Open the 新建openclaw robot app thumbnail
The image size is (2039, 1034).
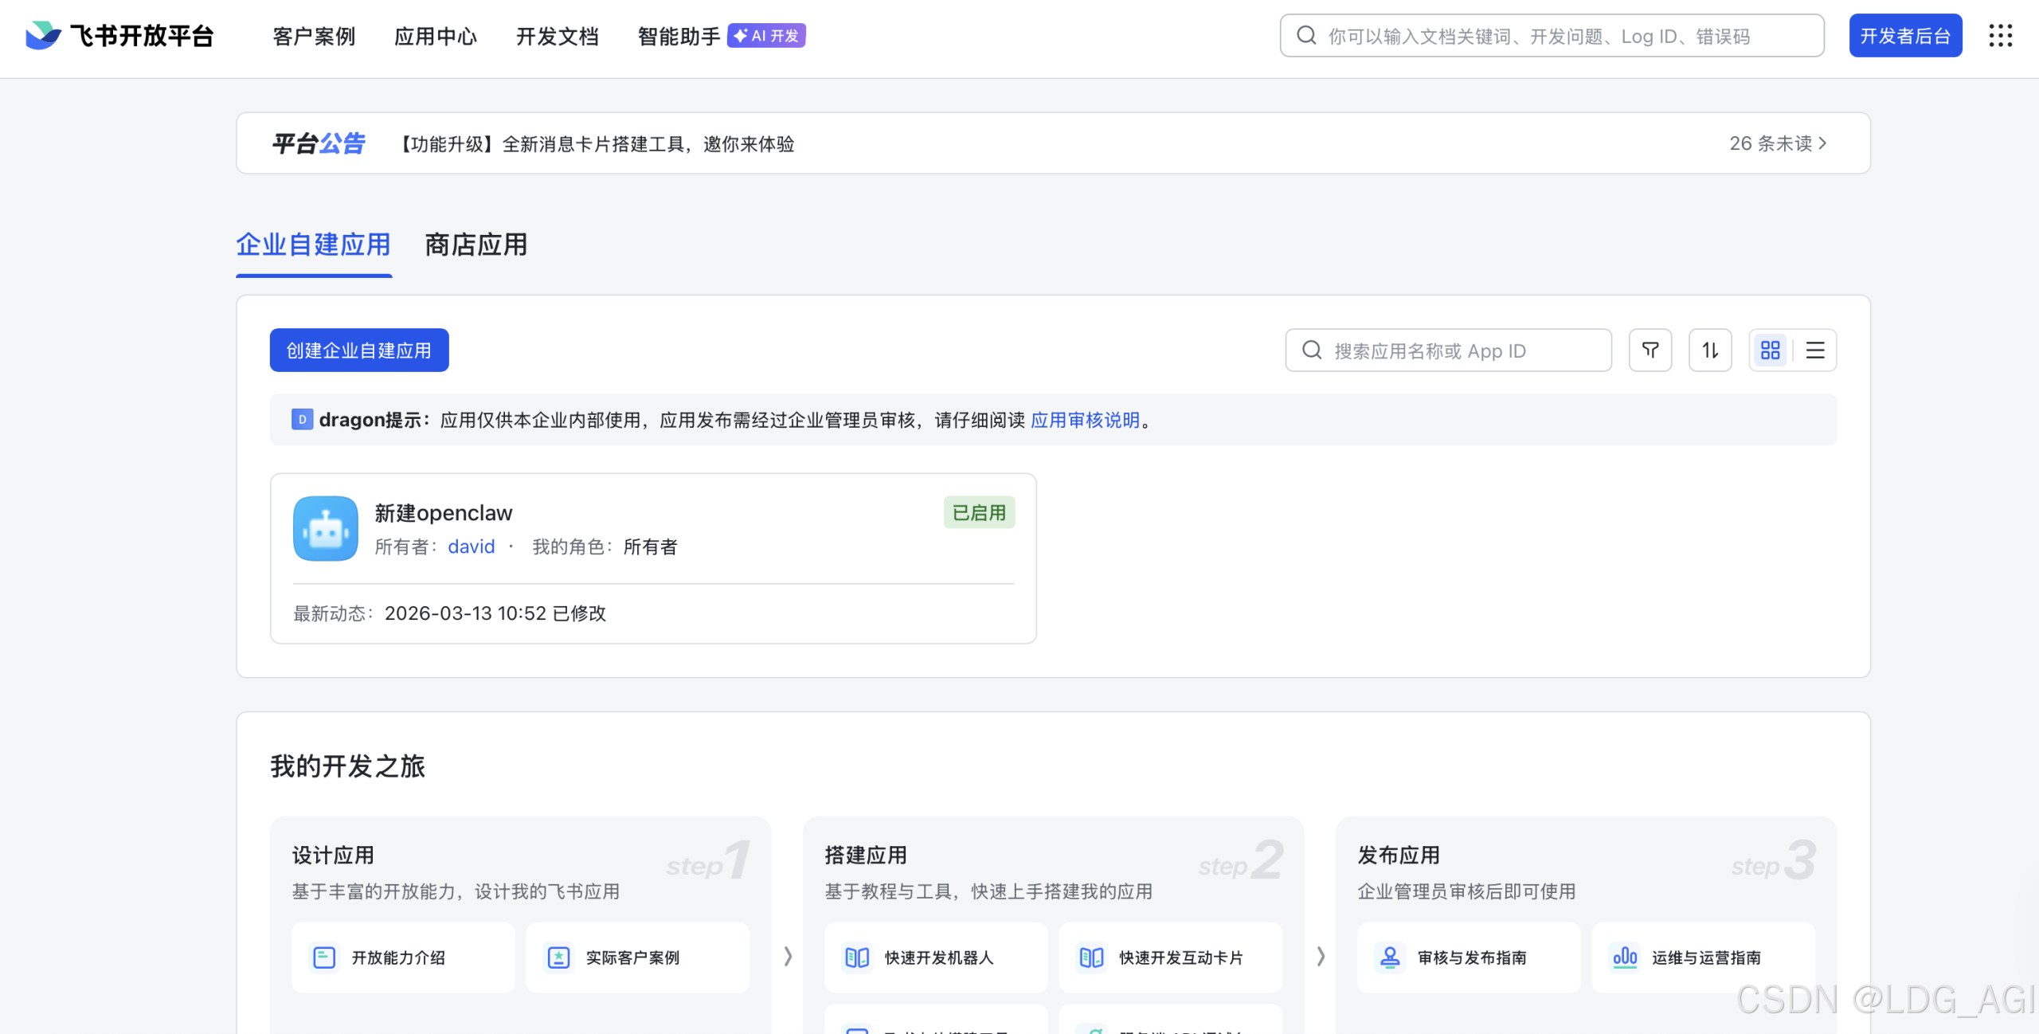point(325,528)
